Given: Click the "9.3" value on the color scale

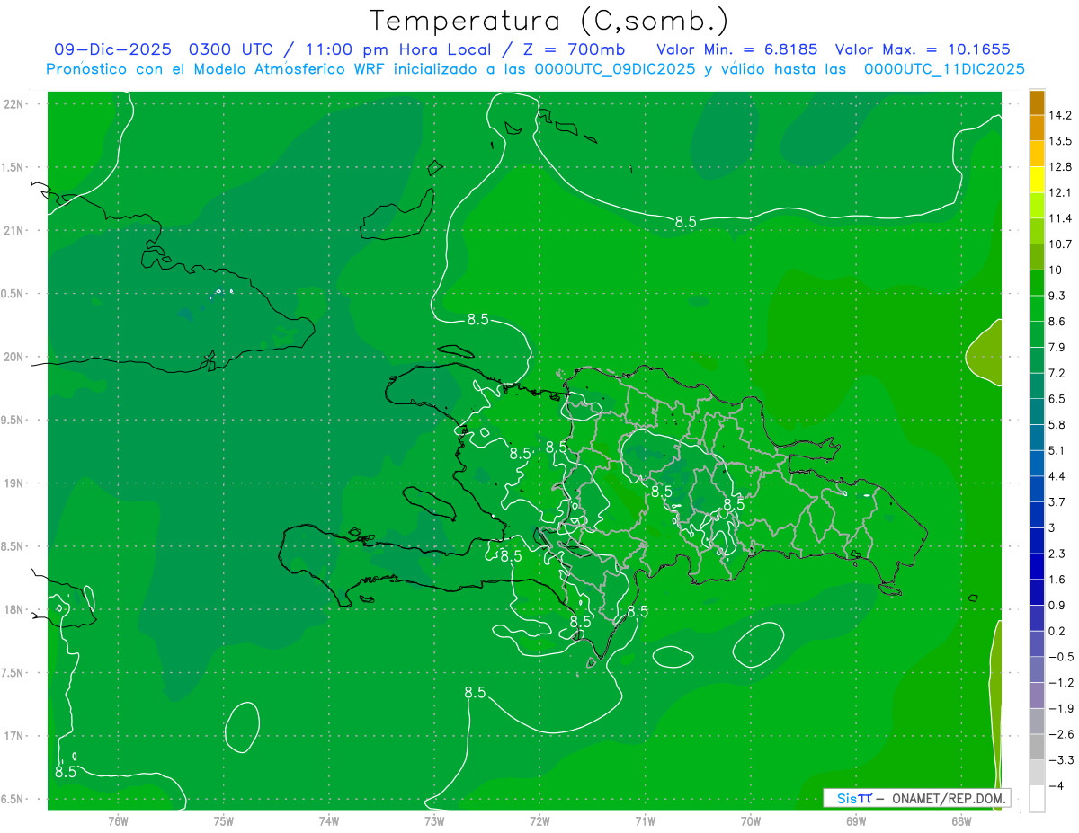Looking at the screenshot, I should 1057,296.
